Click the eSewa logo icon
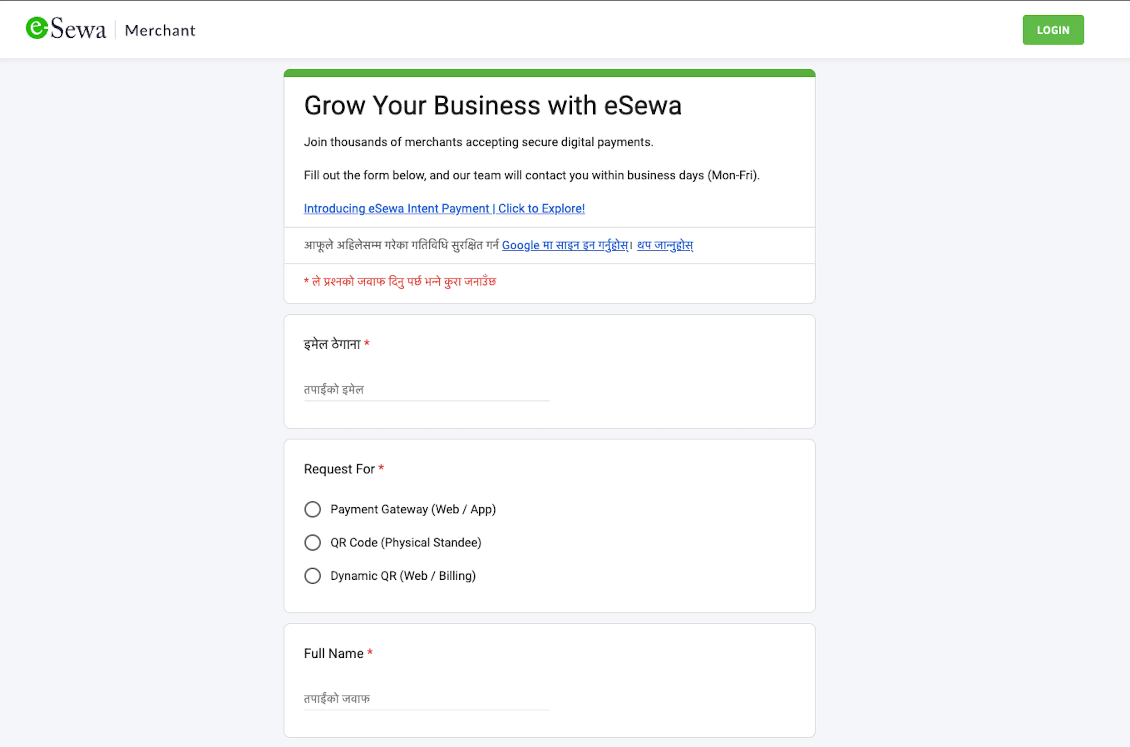 pos(66,29)
